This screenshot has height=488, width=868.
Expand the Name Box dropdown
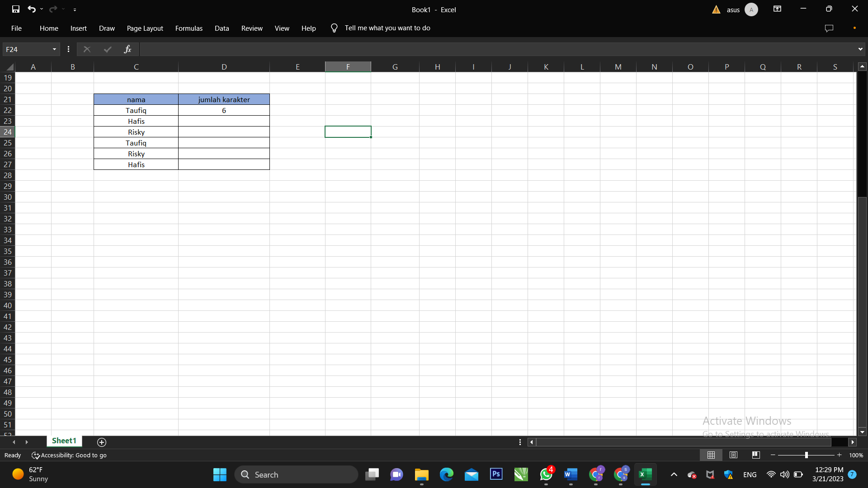(x=54, y=49)
